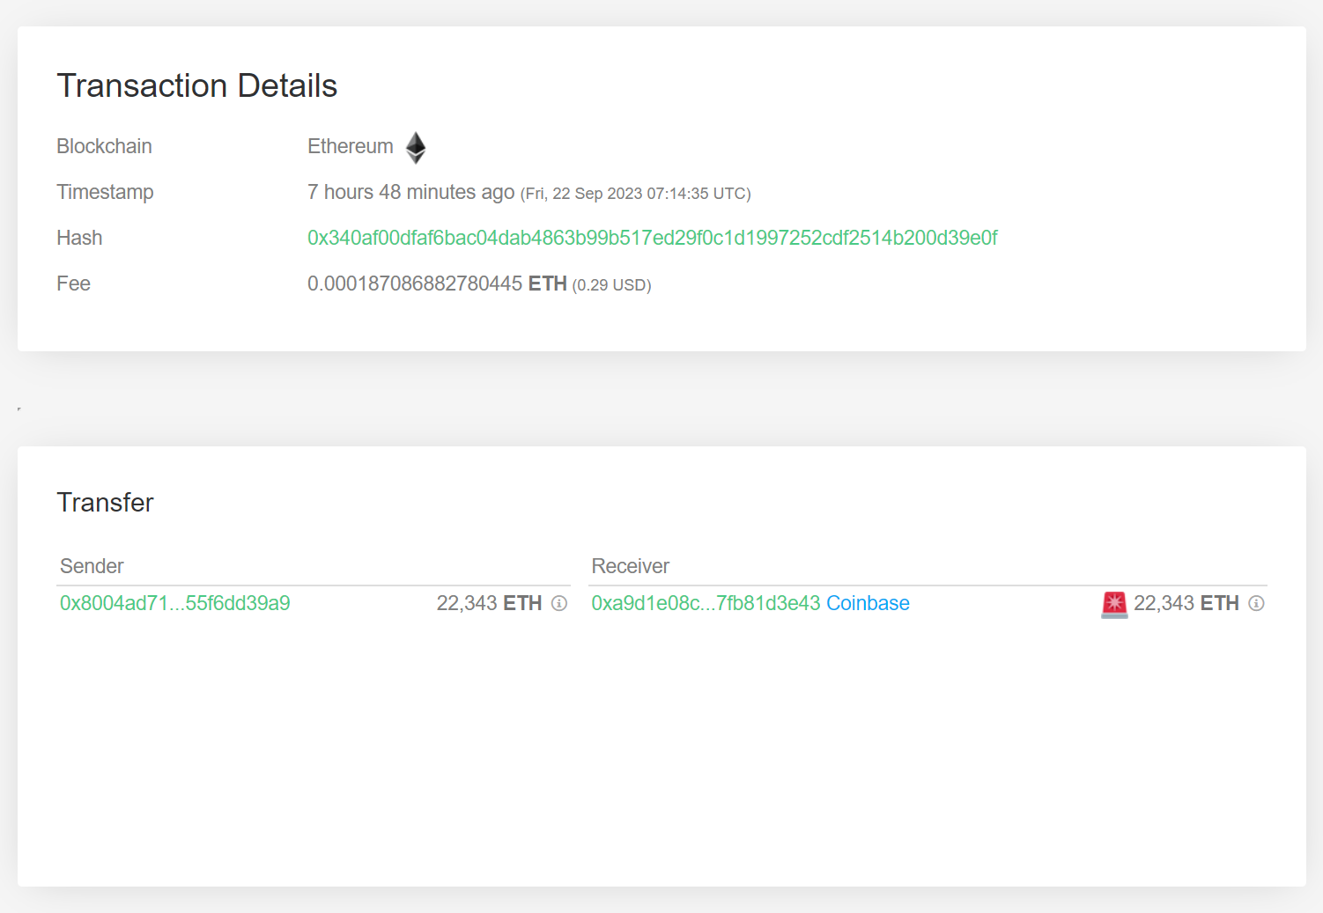Viewport: 1323px width, 913px height.
Task: Click the Transfer section heading
Action: point(105,503)
